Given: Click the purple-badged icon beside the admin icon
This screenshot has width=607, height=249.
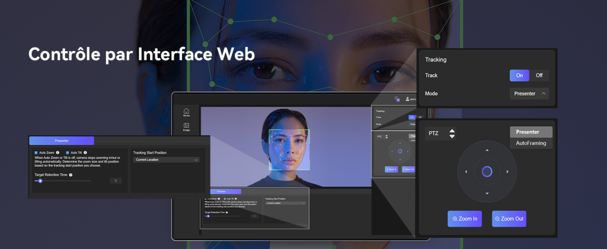Looking at the screenshot, I should 397,99.
